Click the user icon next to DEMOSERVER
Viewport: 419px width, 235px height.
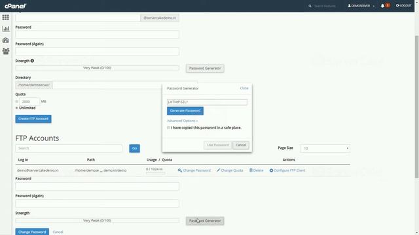tap(349, 6)
